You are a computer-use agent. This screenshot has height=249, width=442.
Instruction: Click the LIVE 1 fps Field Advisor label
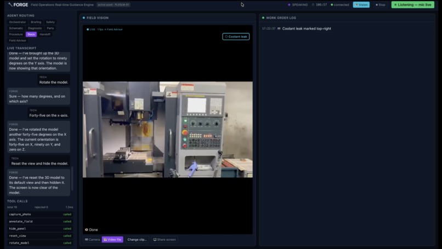(x=105, y=29)
